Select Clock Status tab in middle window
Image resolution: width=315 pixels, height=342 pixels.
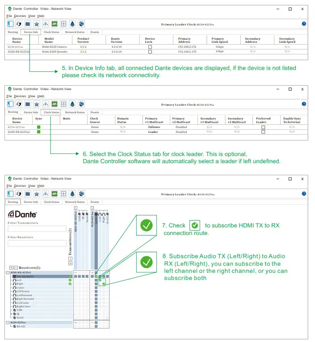click(x=51, y=112)
